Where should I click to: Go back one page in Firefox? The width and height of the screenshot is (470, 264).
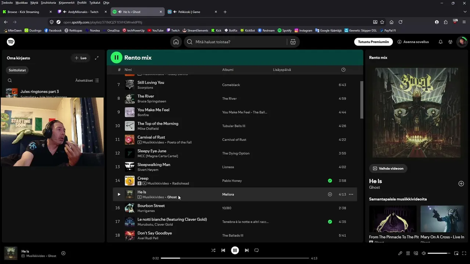click(6, 22)
